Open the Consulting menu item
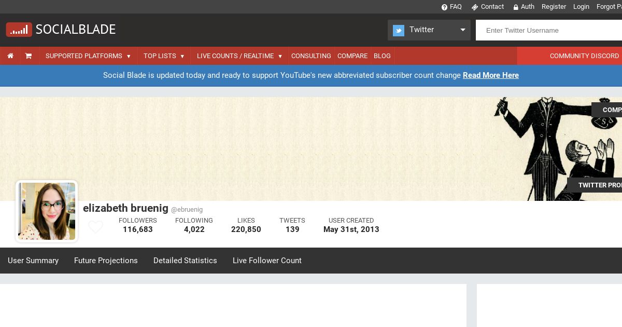The height and width of the screenshot is (327, 622). (311, 56)
